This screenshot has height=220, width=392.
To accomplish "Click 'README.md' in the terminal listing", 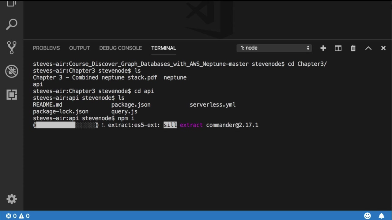I will click(47, 105).
